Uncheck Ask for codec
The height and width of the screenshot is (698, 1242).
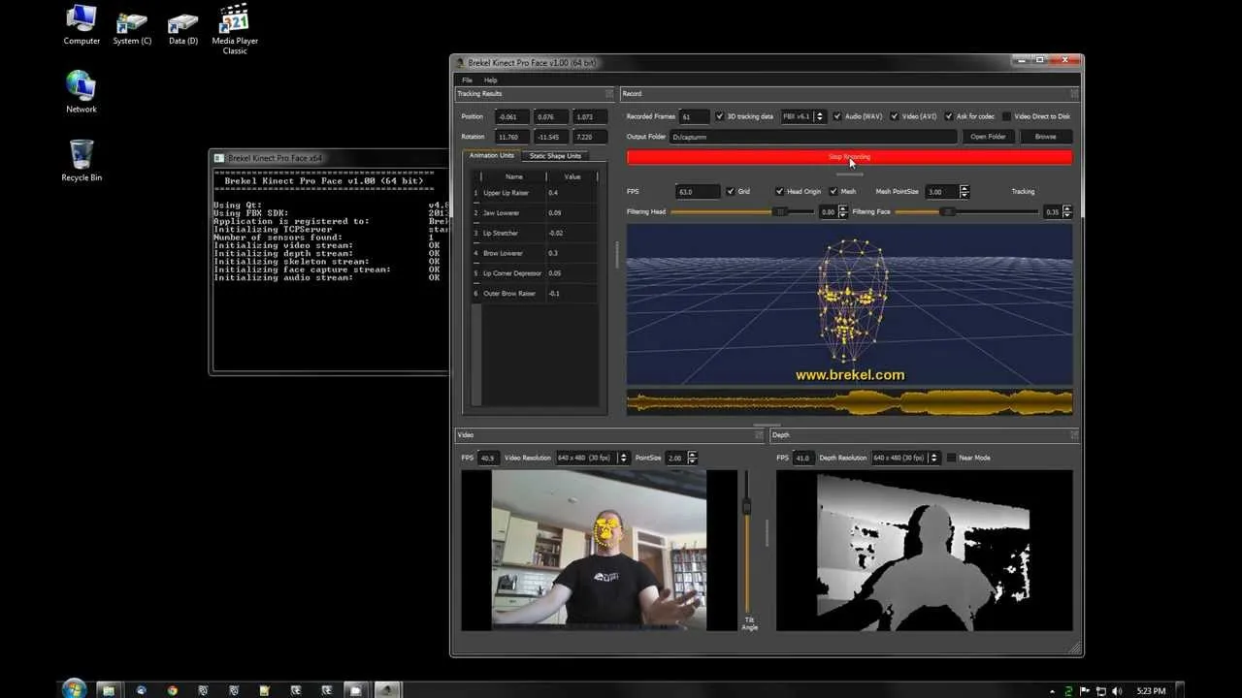(x=948, y=116)
